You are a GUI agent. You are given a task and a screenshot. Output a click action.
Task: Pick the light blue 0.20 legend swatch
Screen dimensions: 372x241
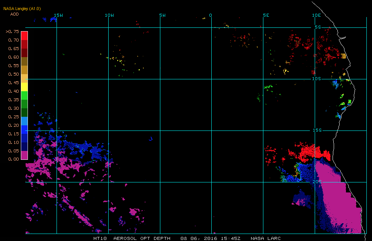pyautogui.click(x=25, y=121)
